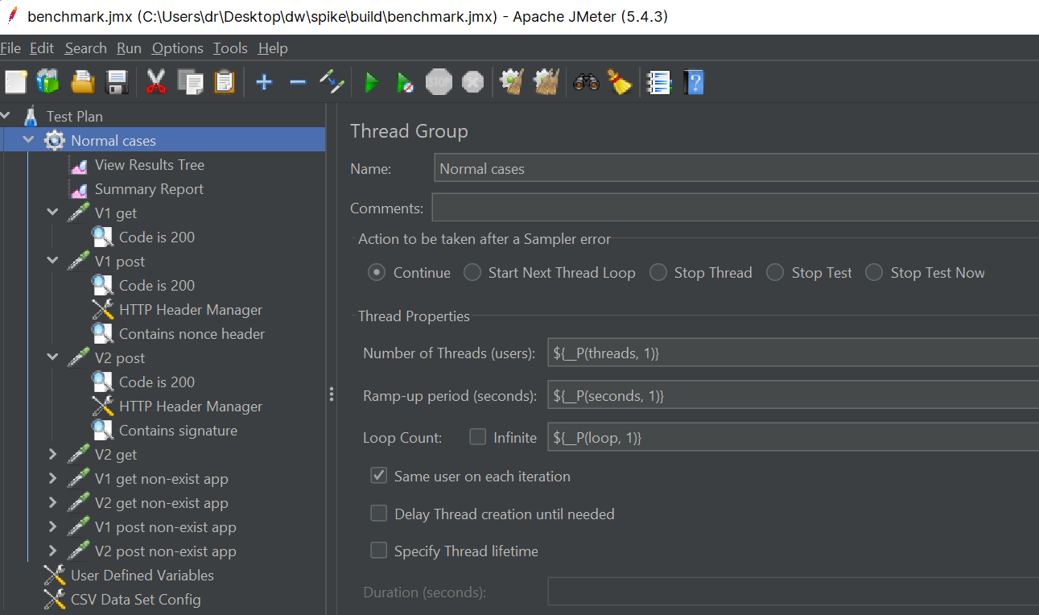Image resolution: width=1039 pixels, height=615 pixels.
Task: Click the Save test plan floppy icon
Action: [118, 82]
